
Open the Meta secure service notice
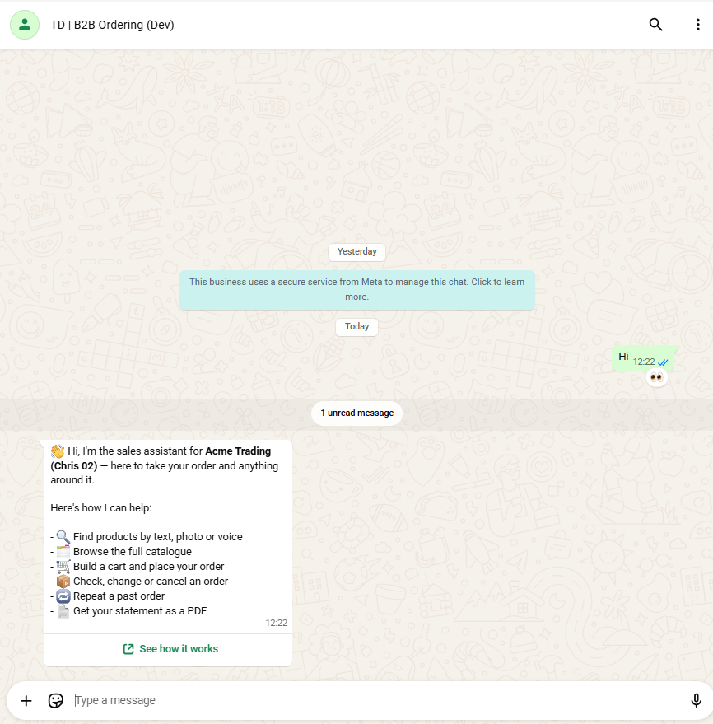coord(356,289)
